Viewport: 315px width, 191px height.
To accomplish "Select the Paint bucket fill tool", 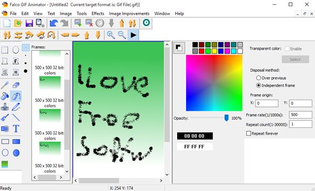I will (5, 96).
